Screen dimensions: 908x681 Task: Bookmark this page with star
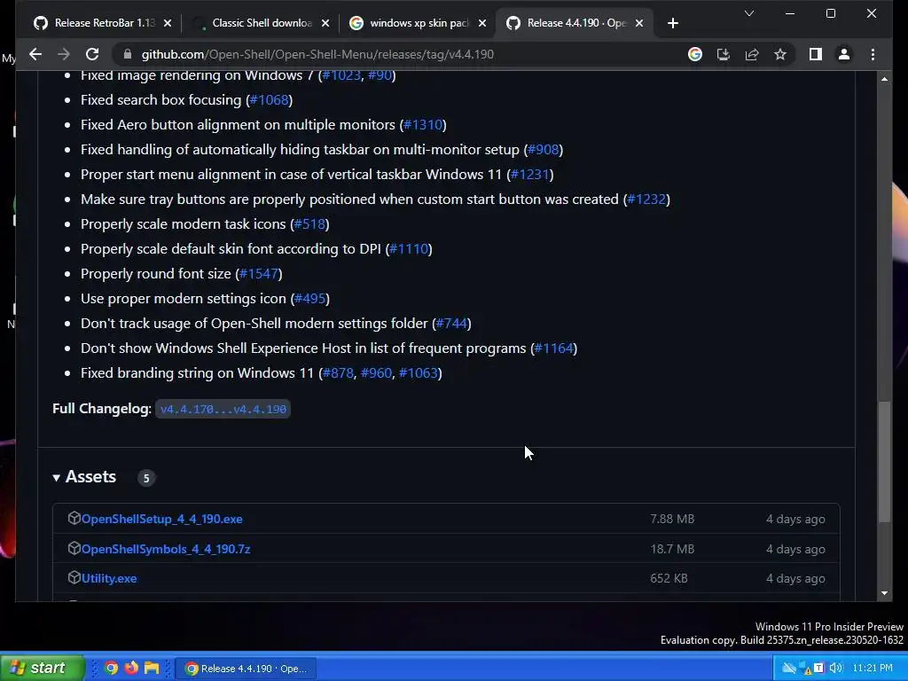(x=780, y=54)
